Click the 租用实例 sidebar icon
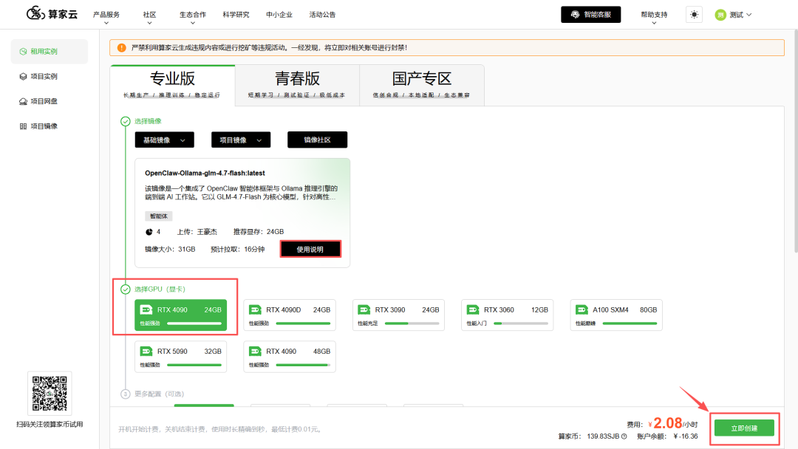Image resolution: width=798 pixels, height=449 pixels. point(23,52)
